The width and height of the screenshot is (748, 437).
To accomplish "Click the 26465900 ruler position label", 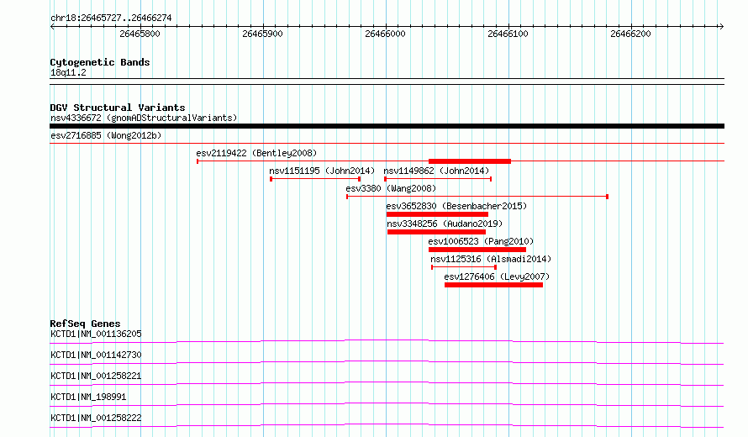I will [262, 34].
